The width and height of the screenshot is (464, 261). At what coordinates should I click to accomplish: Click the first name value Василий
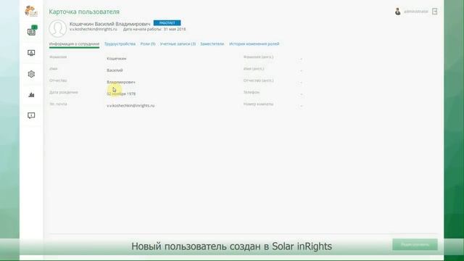[115, 70]
